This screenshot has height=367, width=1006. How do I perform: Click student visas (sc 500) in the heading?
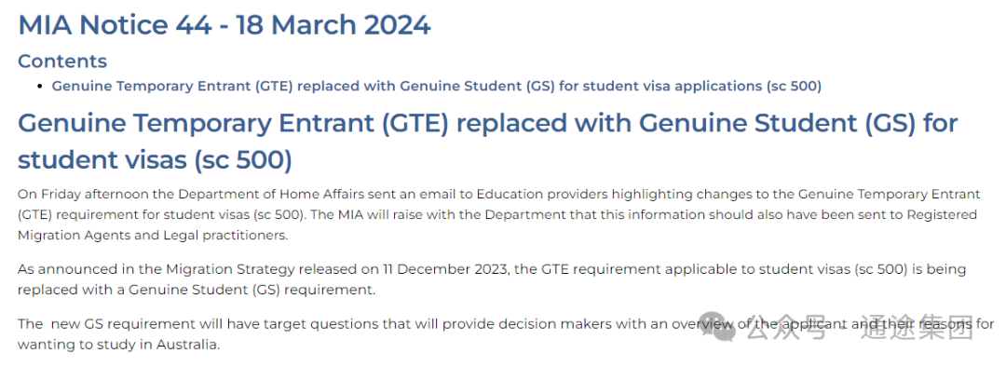(155, 160)
